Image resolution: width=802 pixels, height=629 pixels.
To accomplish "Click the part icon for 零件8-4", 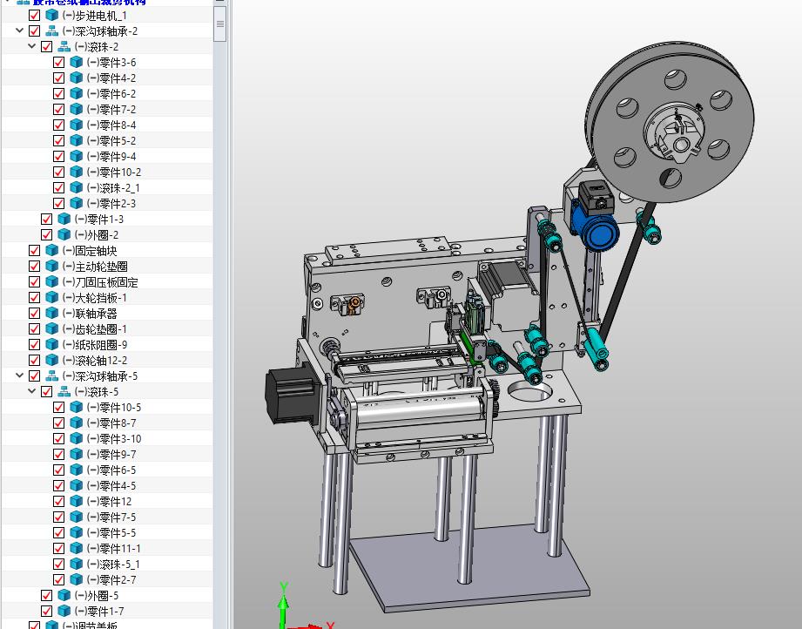I will (x=77, y=125).
